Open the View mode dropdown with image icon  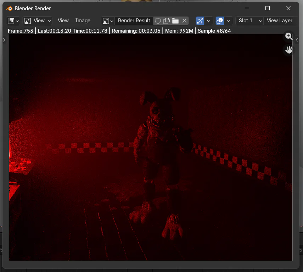pos(37,21)
